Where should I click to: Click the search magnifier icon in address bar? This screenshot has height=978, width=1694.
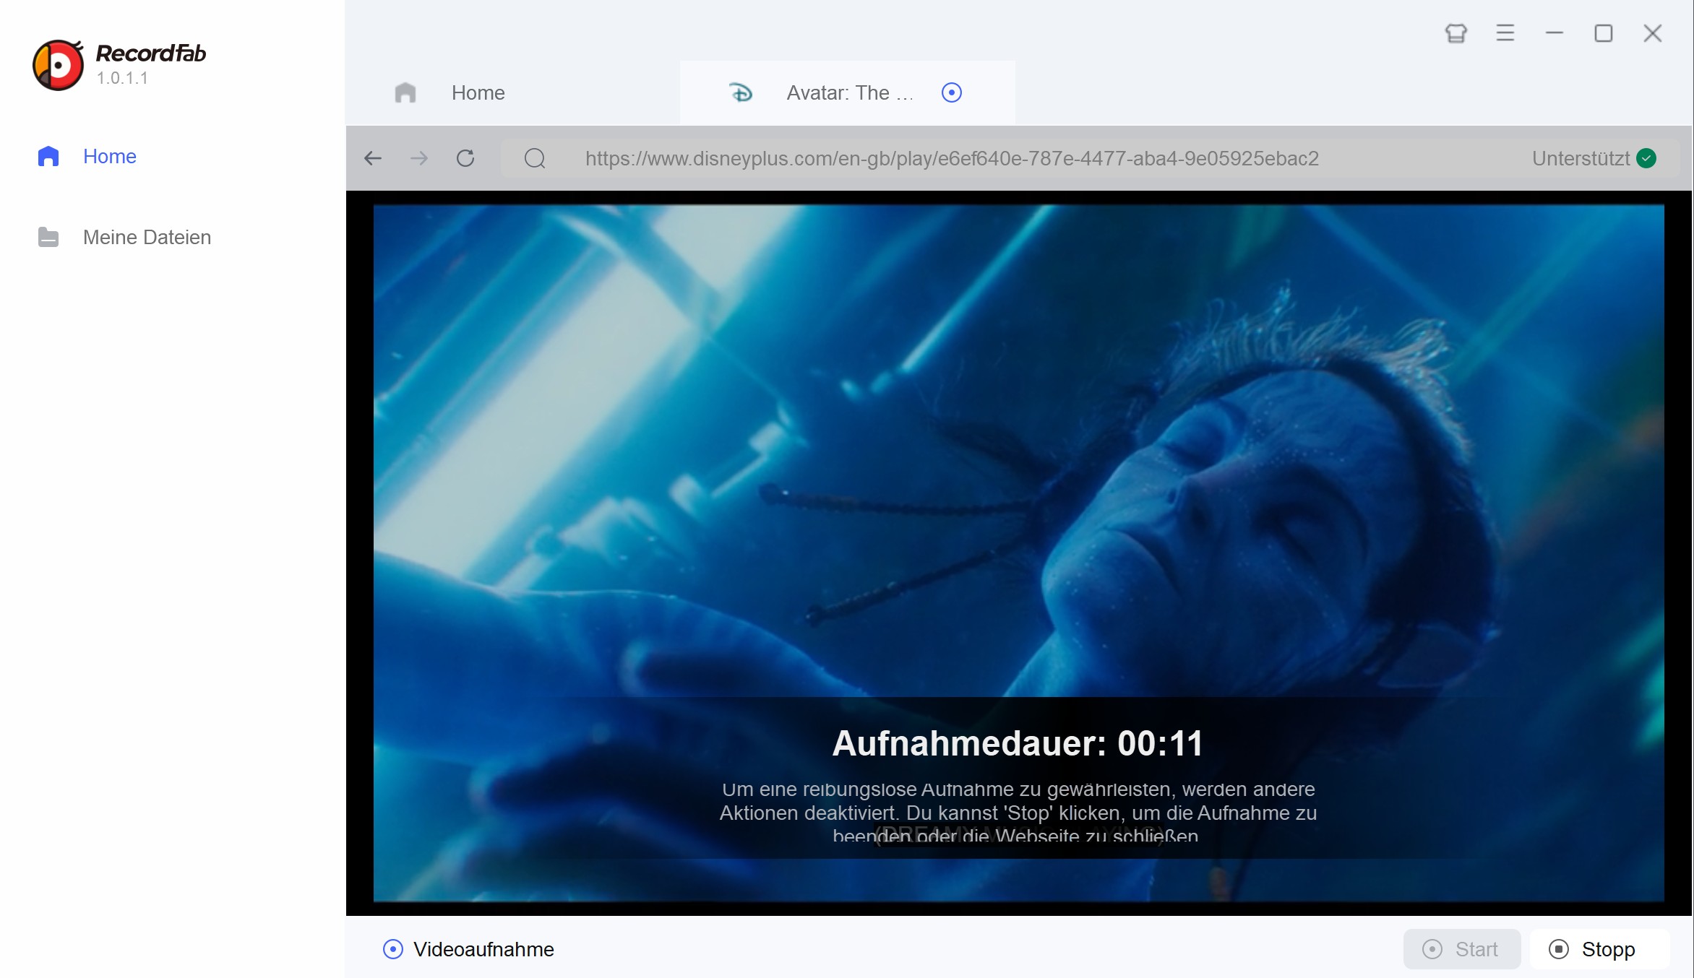point(535,158)
